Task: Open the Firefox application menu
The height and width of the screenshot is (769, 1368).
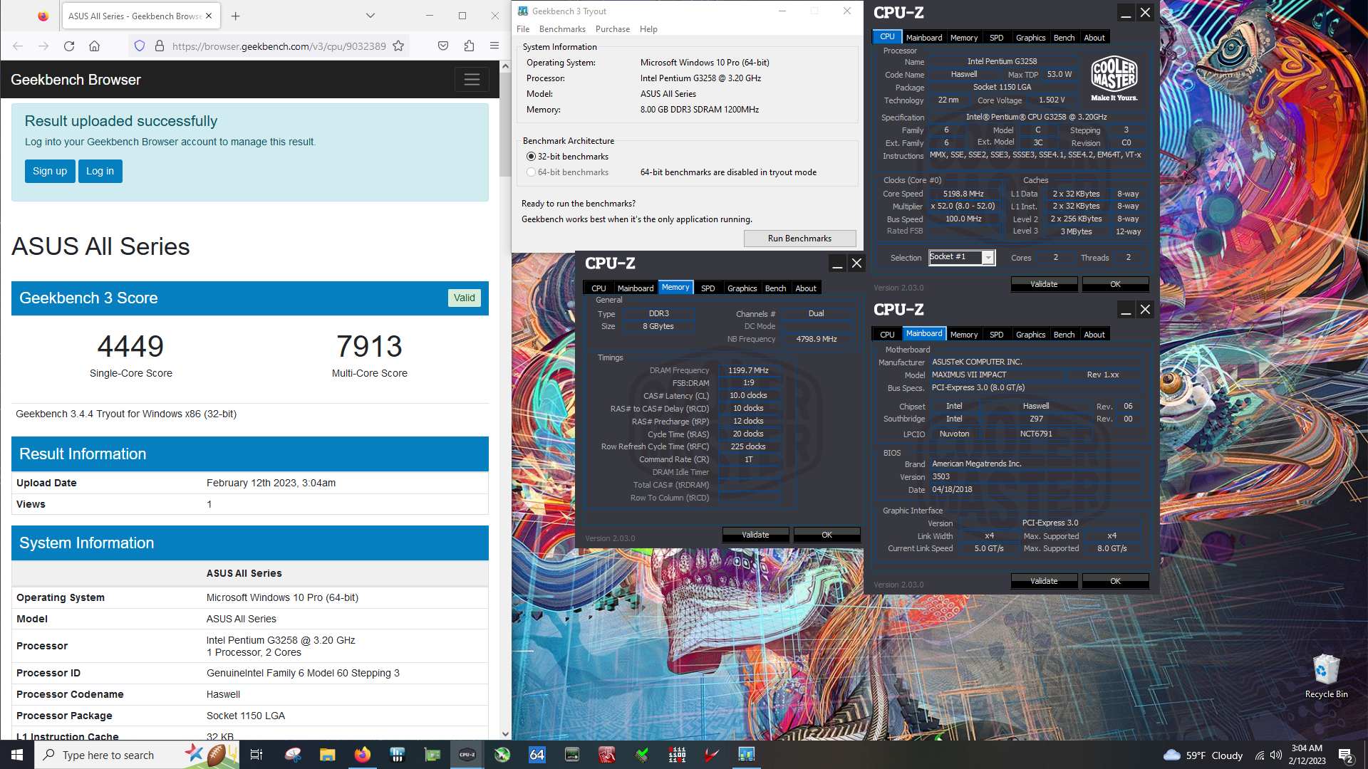Action: pos(494,46)
